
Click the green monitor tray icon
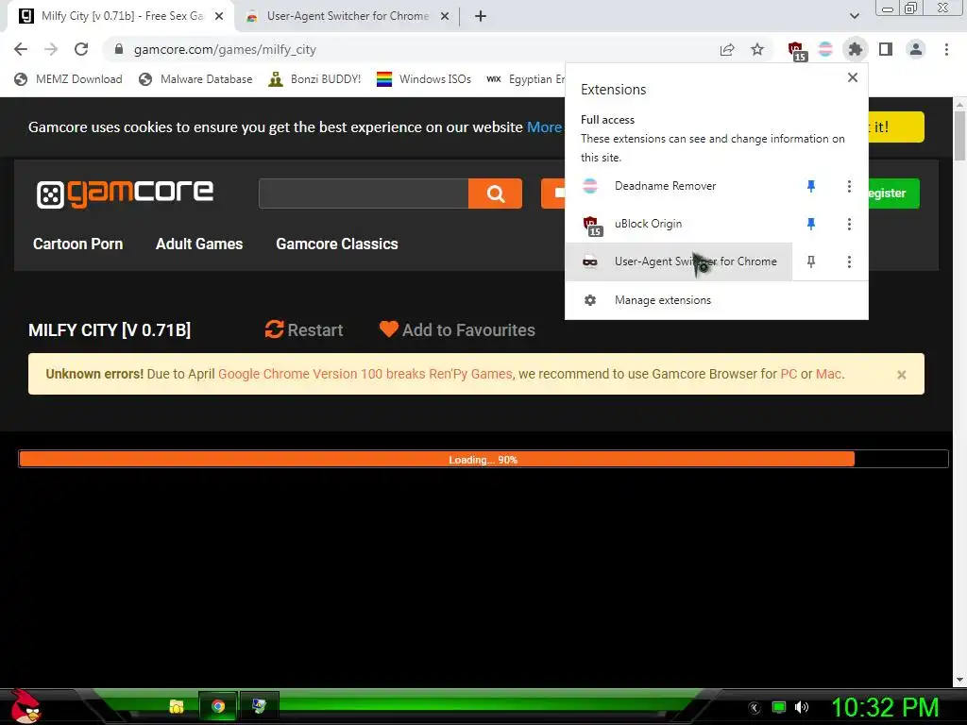[779, 707]
